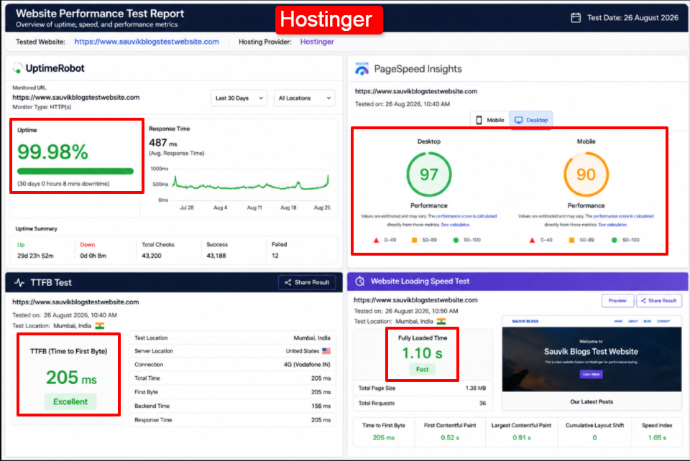Click the Connection 4G (Vodafone IN) row
The width and height of the screenshot is (690, 461).
(232, 365)
